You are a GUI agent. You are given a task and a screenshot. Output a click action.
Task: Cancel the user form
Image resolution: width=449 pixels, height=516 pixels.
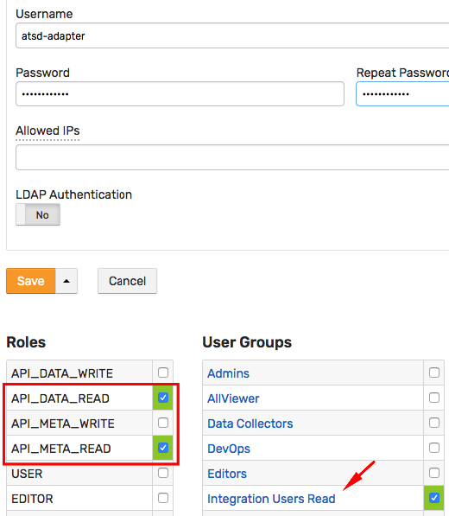pyautogui.click(x=127, y=281)
